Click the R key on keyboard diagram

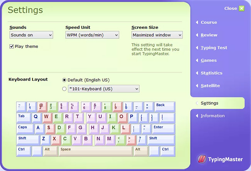point(68,118)
